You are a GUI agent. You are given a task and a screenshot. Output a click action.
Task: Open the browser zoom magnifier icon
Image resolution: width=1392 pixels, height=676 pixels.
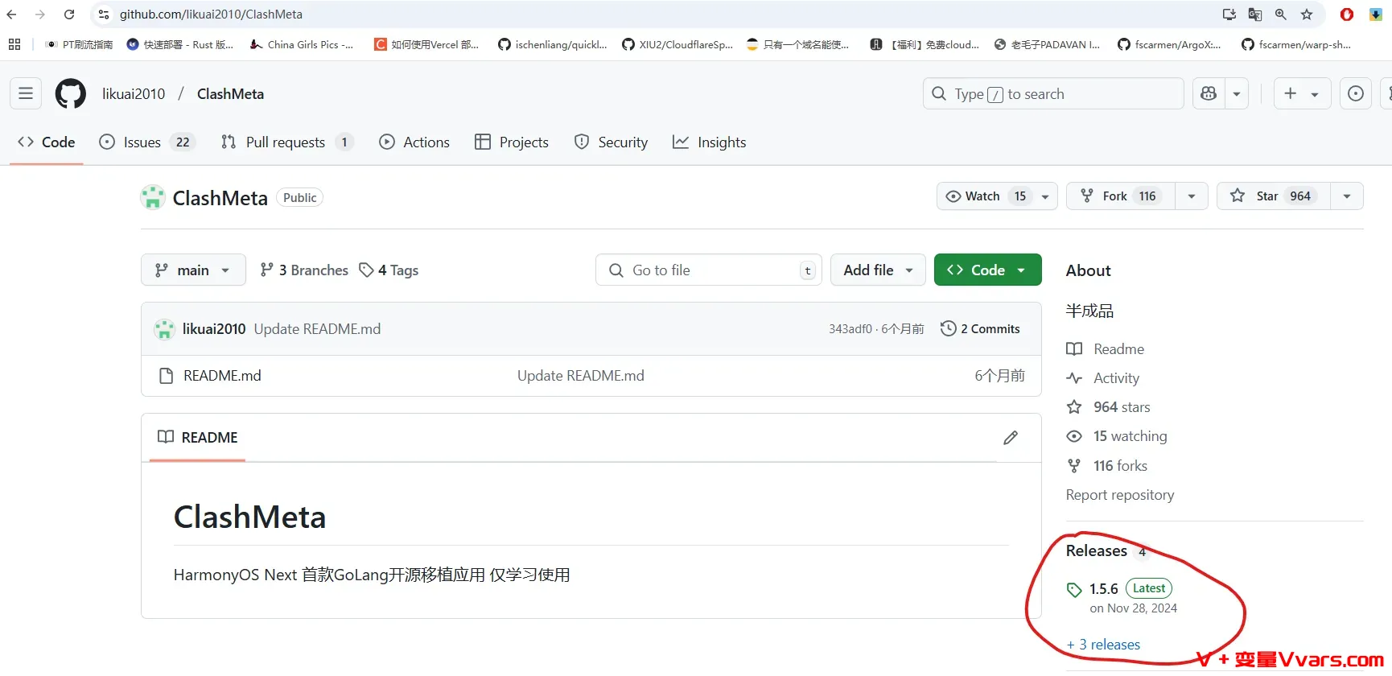[x=1281, y=14]
